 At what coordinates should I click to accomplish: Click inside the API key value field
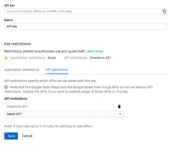[x=82, y=11]
